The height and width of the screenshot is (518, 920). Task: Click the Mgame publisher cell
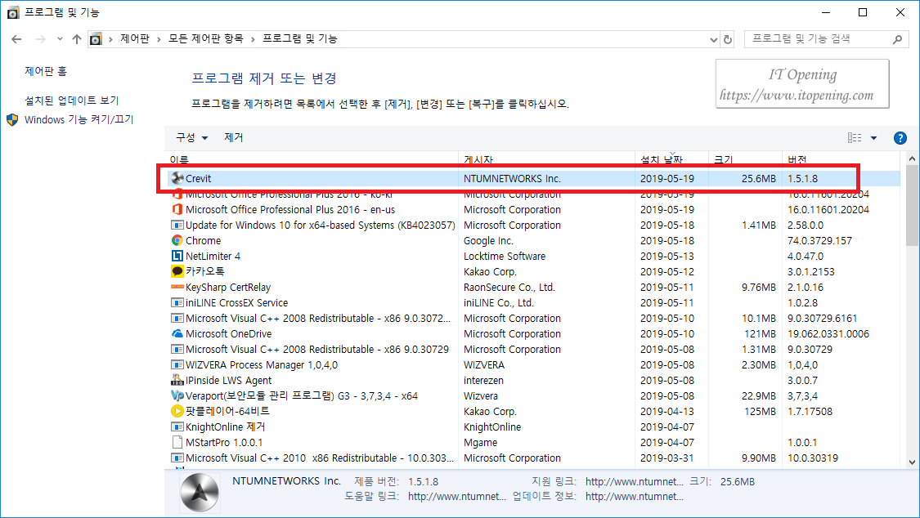[481, 442]
